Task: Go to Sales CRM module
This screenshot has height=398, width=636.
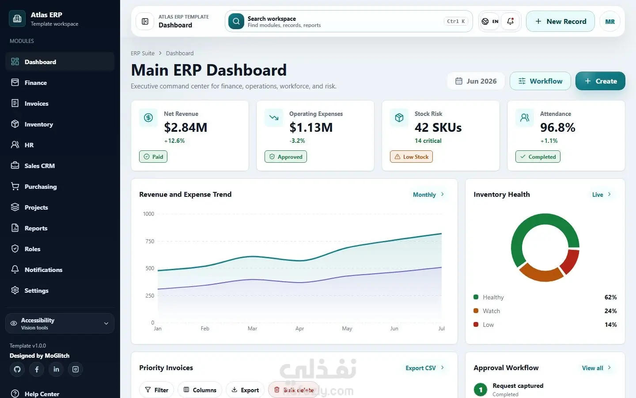Action: coord(60,166)
